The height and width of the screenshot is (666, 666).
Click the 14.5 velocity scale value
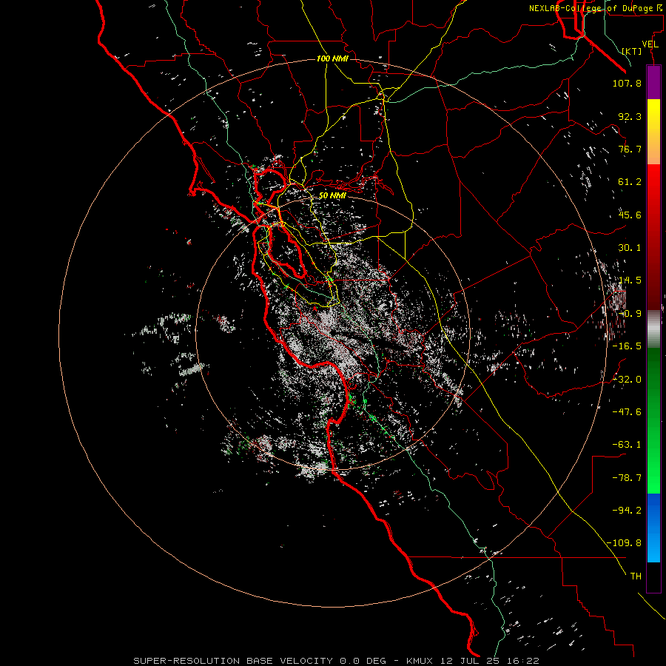(x=630, y=280)
